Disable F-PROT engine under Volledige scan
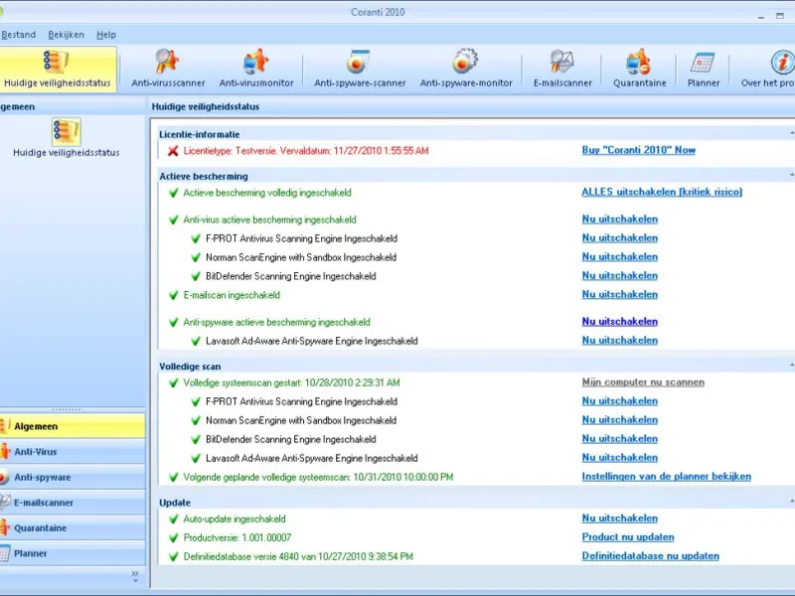Viewport: 795px width, 596px height. (x=619, y=401)
